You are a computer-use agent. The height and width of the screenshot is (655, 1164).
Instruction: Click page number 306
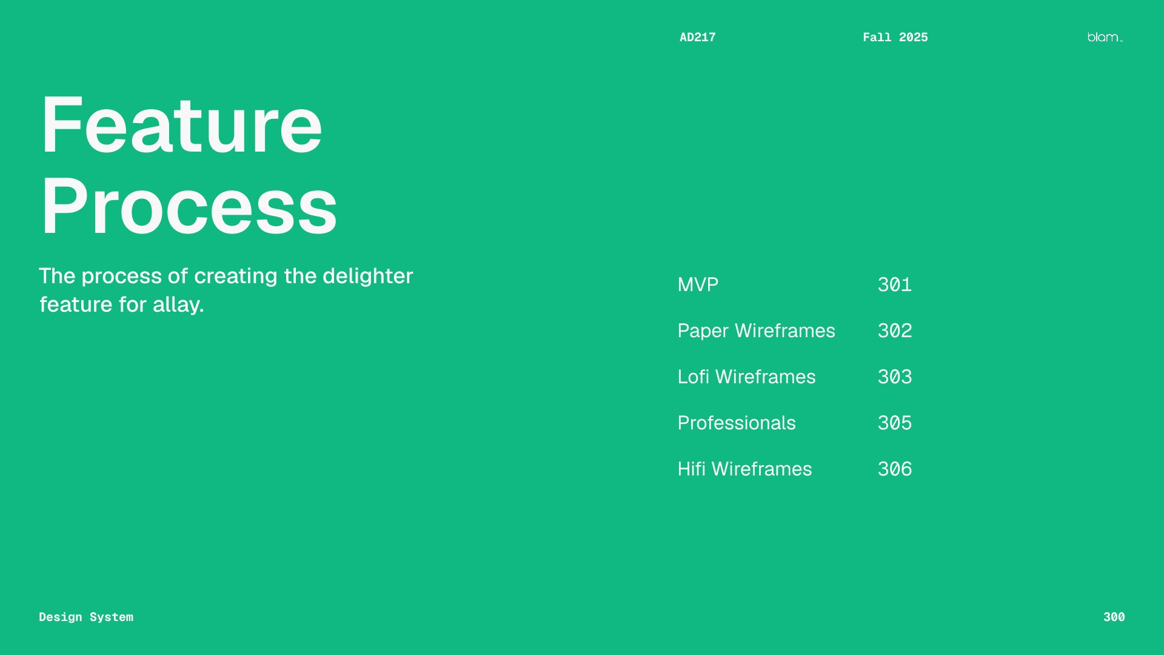pos(894,469)
